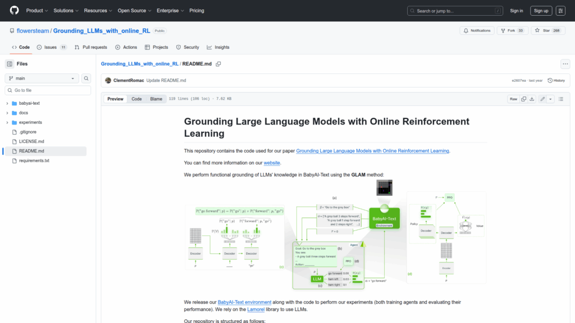Switch to Preview view mode
Screen dimensions: 575x323
[x=115, y=99]
